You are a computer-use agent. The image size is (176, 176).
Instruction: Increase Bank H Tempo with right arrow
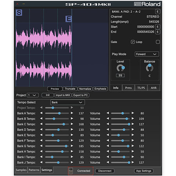(x=72, y=151)
